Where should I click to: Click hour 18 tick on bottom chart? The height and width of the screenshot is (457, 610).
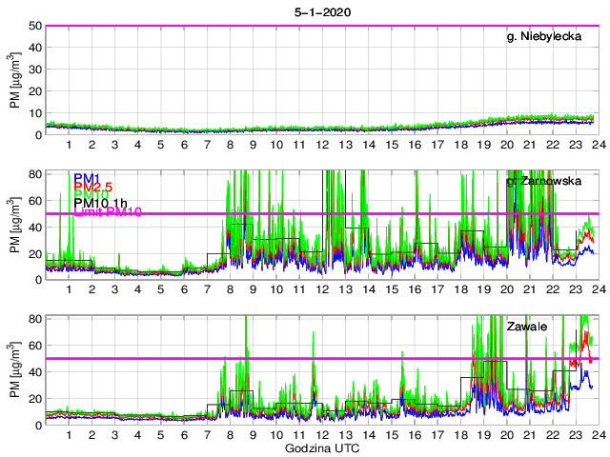click(x=459, y=434)
